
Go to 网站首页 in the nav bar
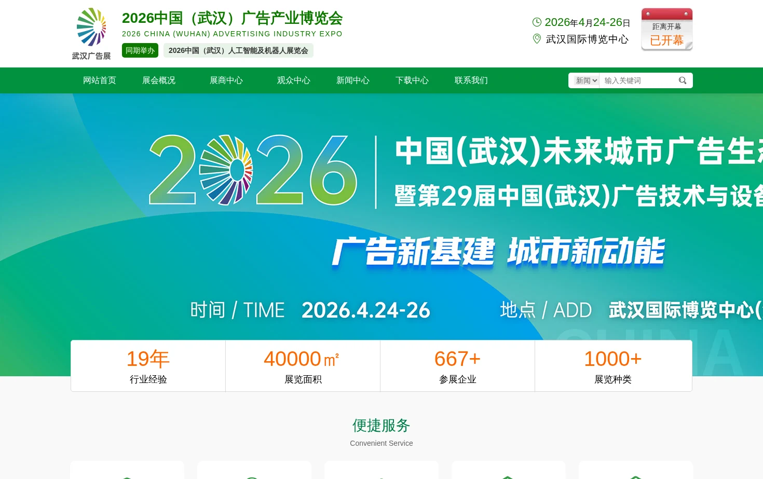100,80
